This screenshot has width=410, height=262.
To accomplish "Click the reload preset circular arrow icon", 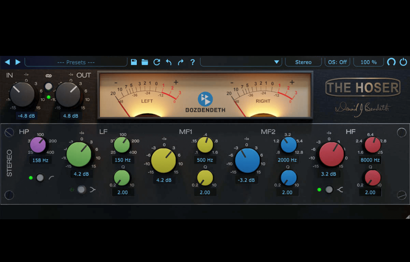I will click(156, 62).
